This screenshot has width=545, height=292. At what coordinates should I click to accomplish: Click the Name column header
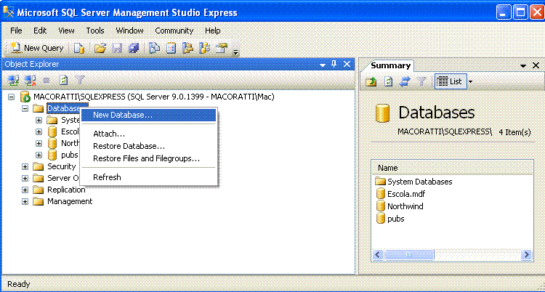click(x=452, y=168)
